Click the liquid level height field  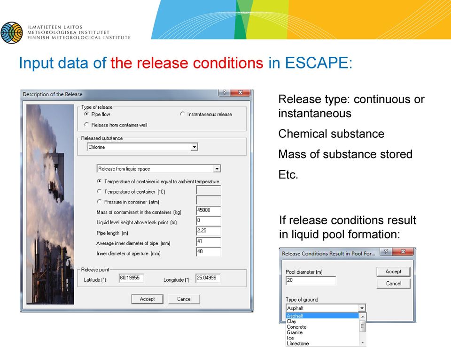point(209,221)
